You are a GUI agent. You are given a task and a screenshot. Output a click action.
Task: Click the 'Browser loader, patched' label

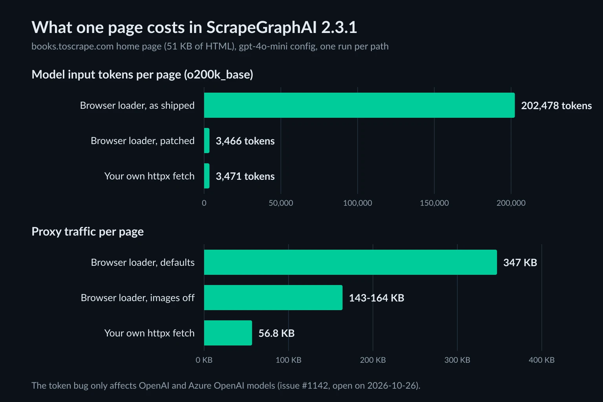click(143, 141)
